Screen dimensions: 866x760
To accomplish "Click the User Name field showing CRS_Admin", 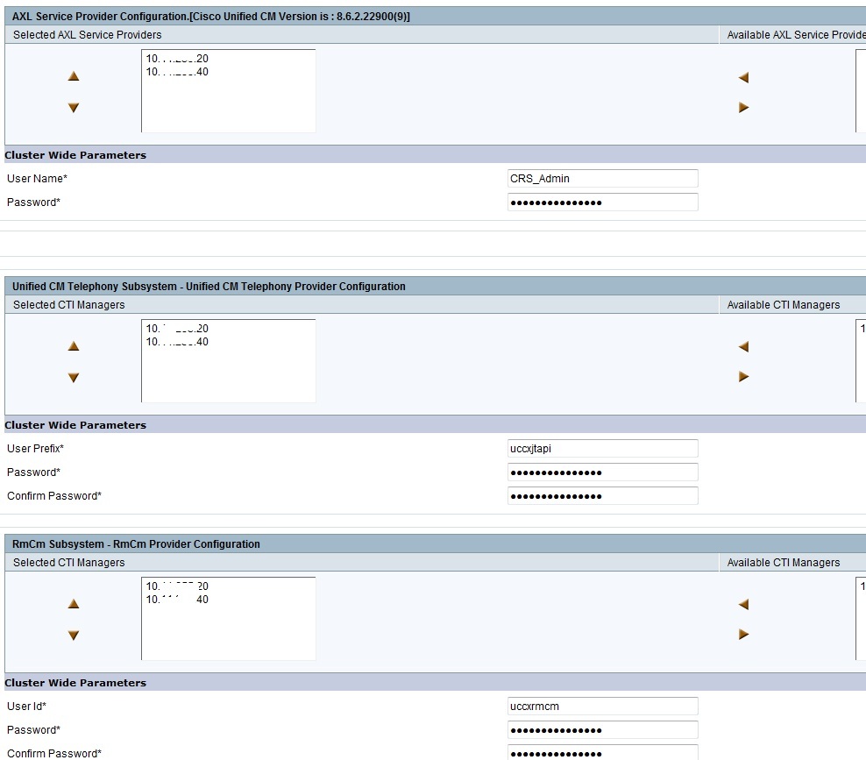I will pos(602,178).
